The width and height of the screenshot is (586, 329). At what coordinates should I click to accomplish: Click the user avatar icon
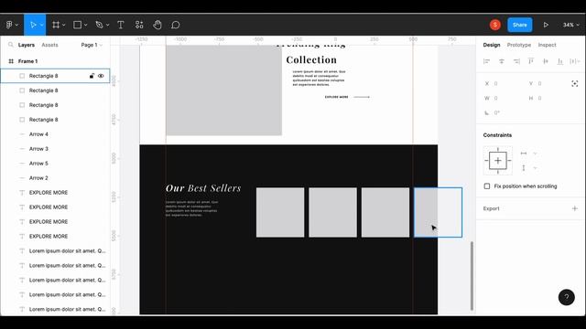coord(495,25)
